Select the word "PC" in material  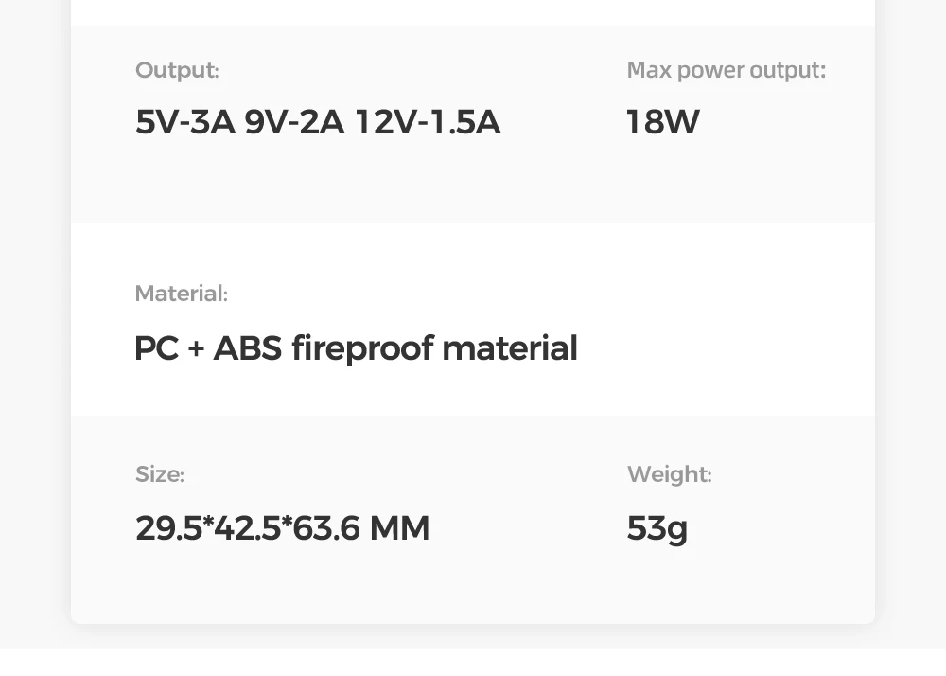pos(157,348)
